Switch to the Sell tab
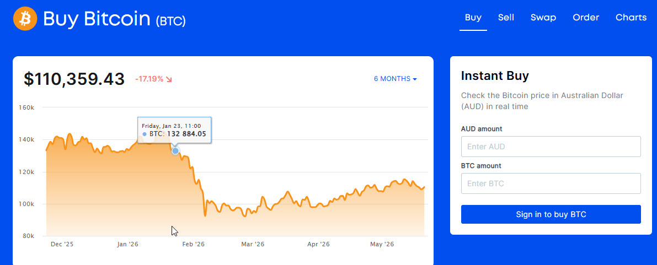657x265 pixels. [506, 18]
